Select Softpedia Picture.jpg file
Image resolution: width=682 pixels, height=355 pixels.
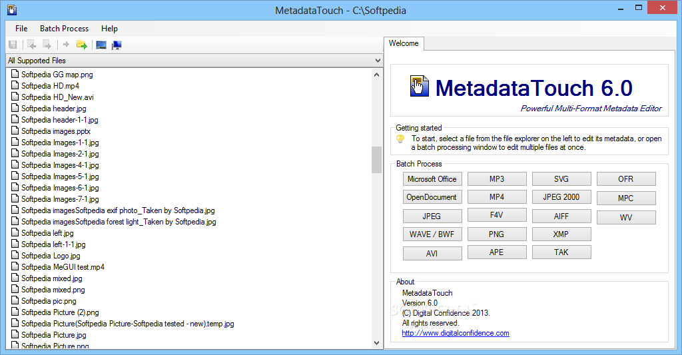[x=53, y=334]
